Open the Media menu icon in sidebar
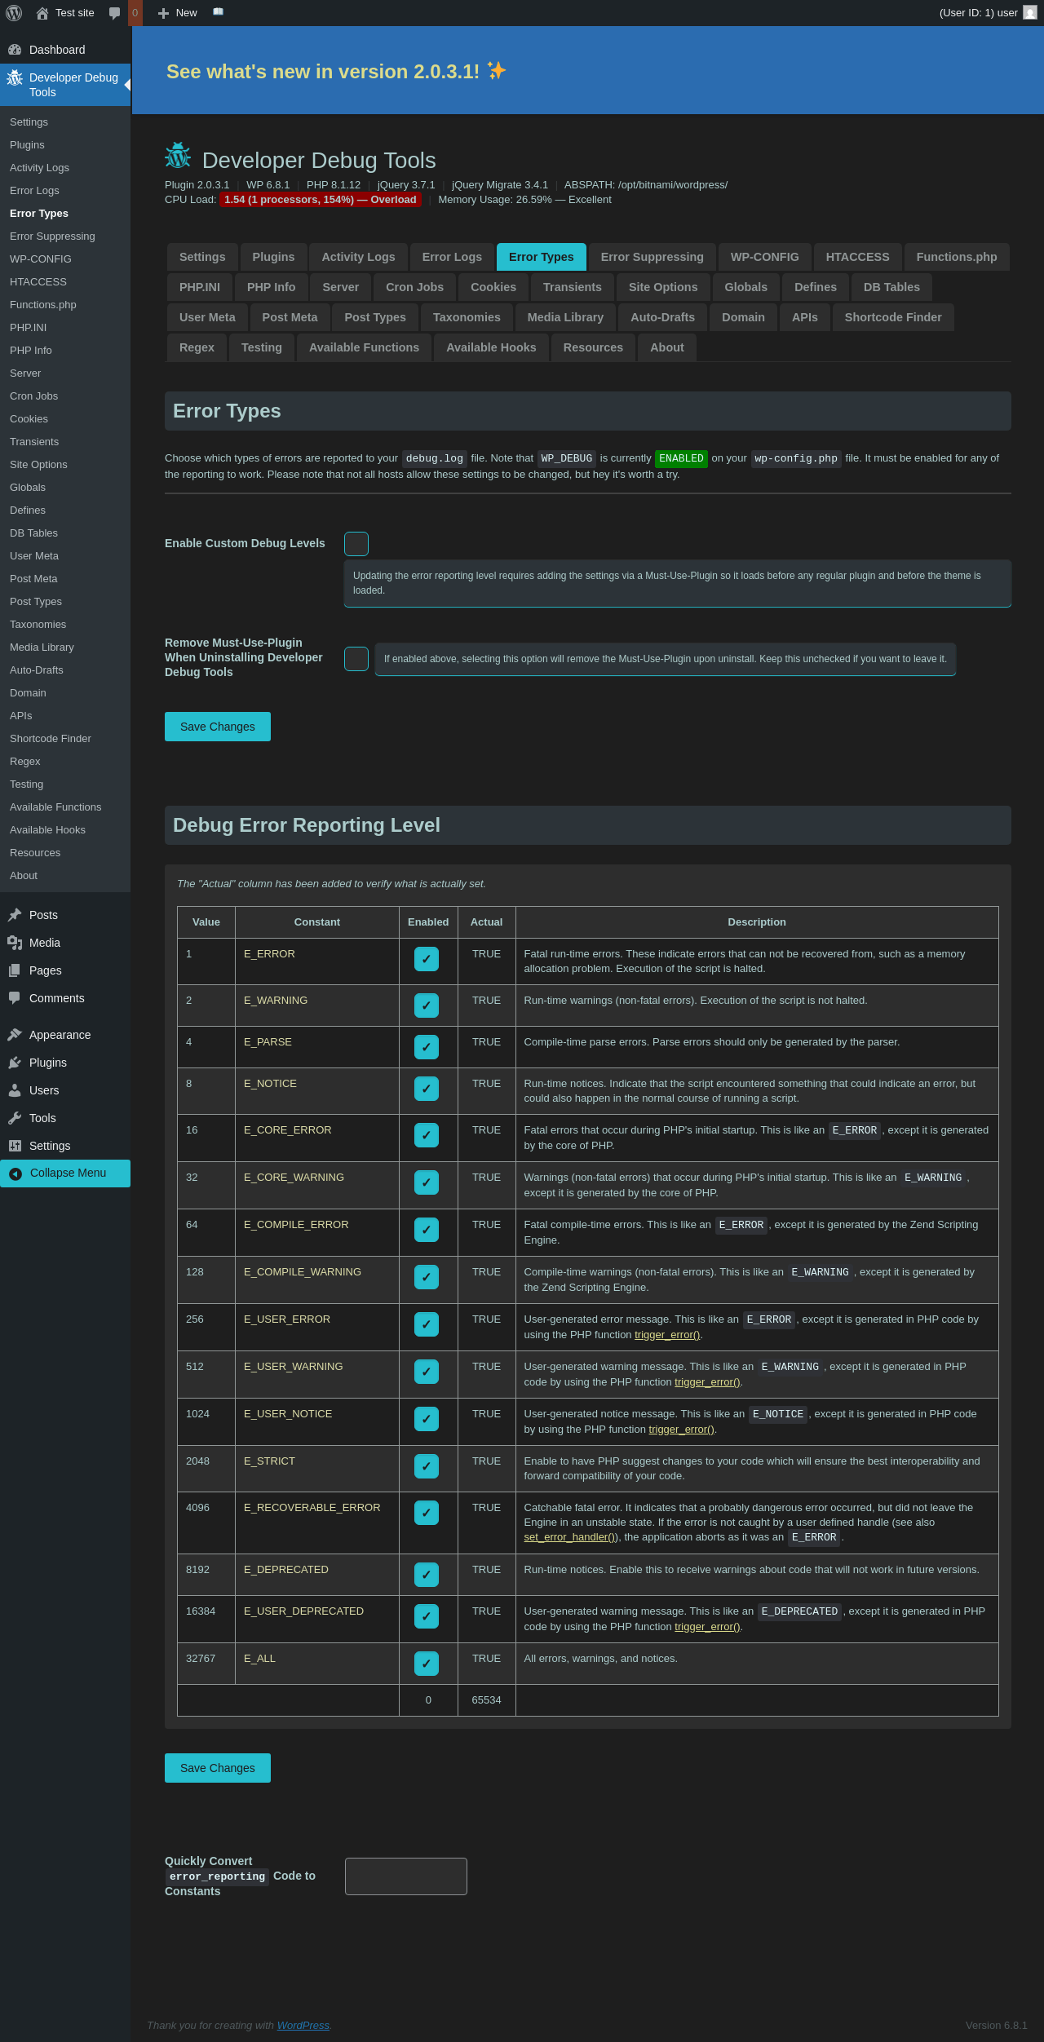 click(15, 943)
